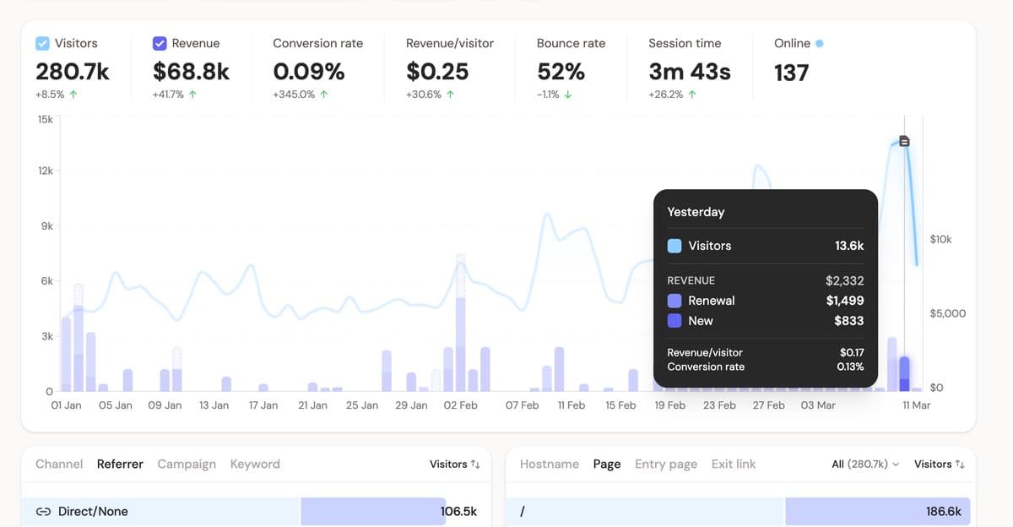
Task: Click the '/' page row
Action: point(741,512)
